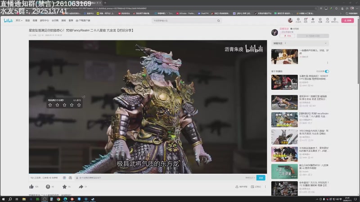This screenshot has width=360, height=202.
Task: Expand the danmaku list panel
Action: [x=300, y=43]
